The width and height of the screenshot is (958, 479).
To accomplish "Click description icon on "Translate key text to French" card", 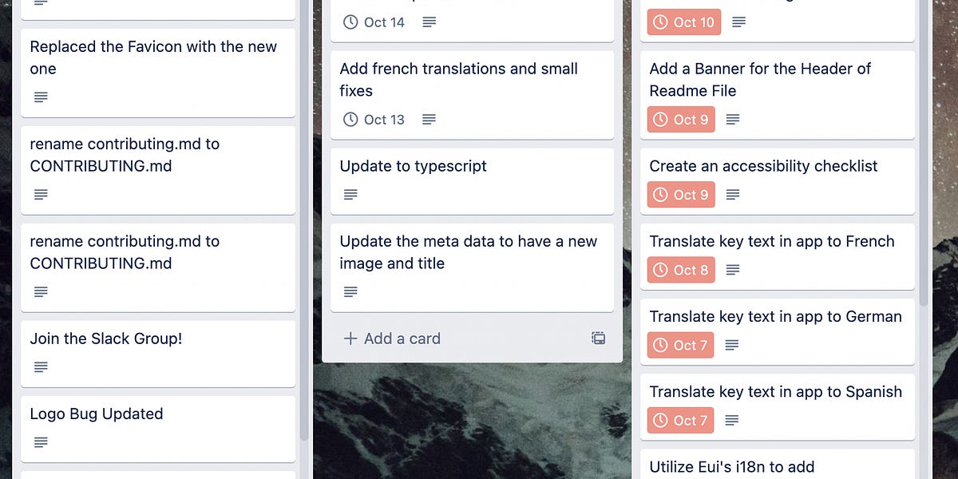I will [x=732, y=269].
